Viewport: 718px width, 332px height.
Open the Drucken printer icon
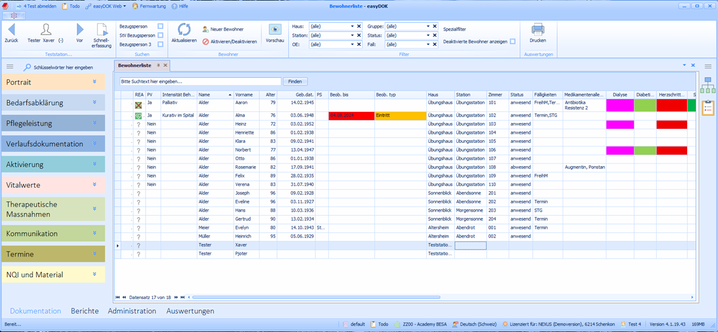pos(537,30)
